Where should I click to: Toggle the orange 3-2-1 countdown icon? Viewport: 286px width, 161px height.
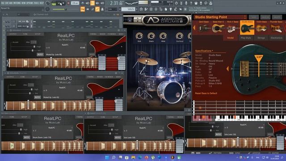(x=93, y=3)
